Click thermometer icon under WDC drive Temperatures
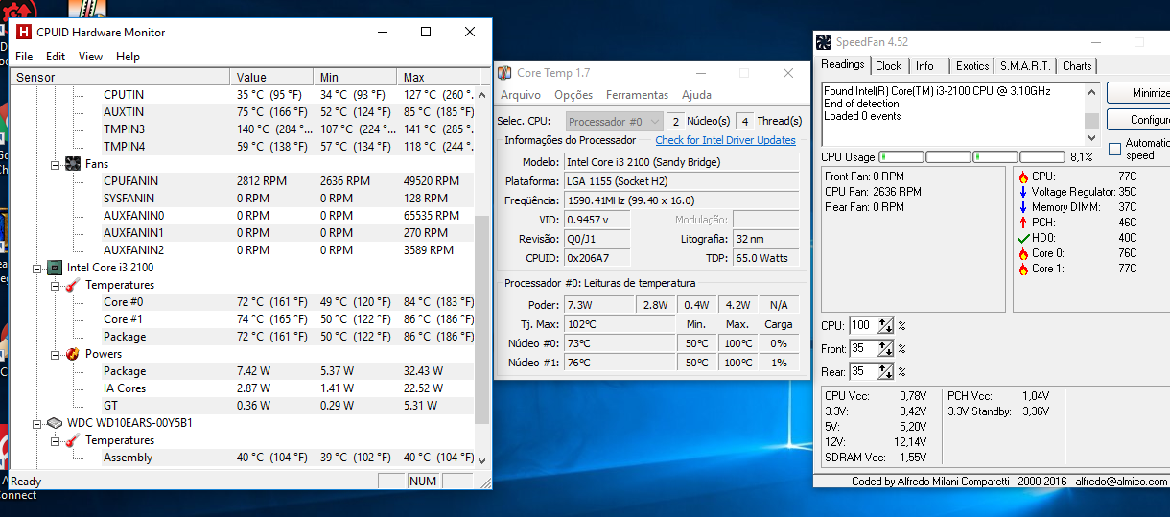1170x517 pixels. point(72,440)
